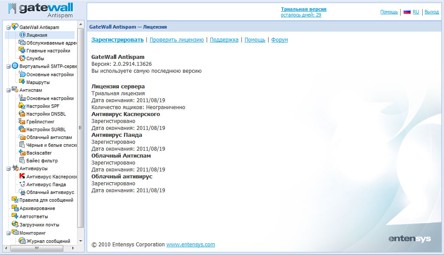444x255 pixels.
Task: Click the Главные настройки gear icon
Action: (22, 50)
